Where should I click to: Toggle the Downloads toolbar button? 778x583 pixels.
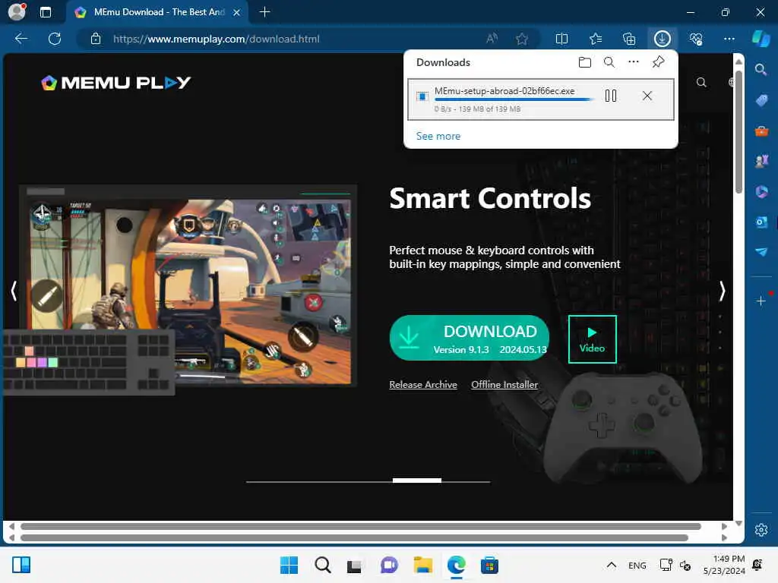[x=662, y=39]
